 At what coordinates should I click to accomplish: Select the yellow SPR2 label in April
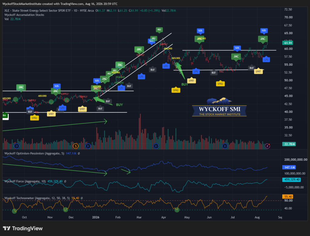click(176, 90)
